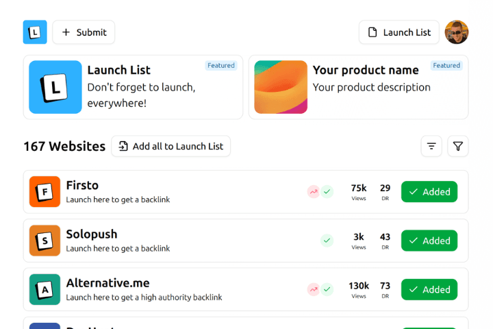Click the Alternative.me green A icon

pos(45,289)
